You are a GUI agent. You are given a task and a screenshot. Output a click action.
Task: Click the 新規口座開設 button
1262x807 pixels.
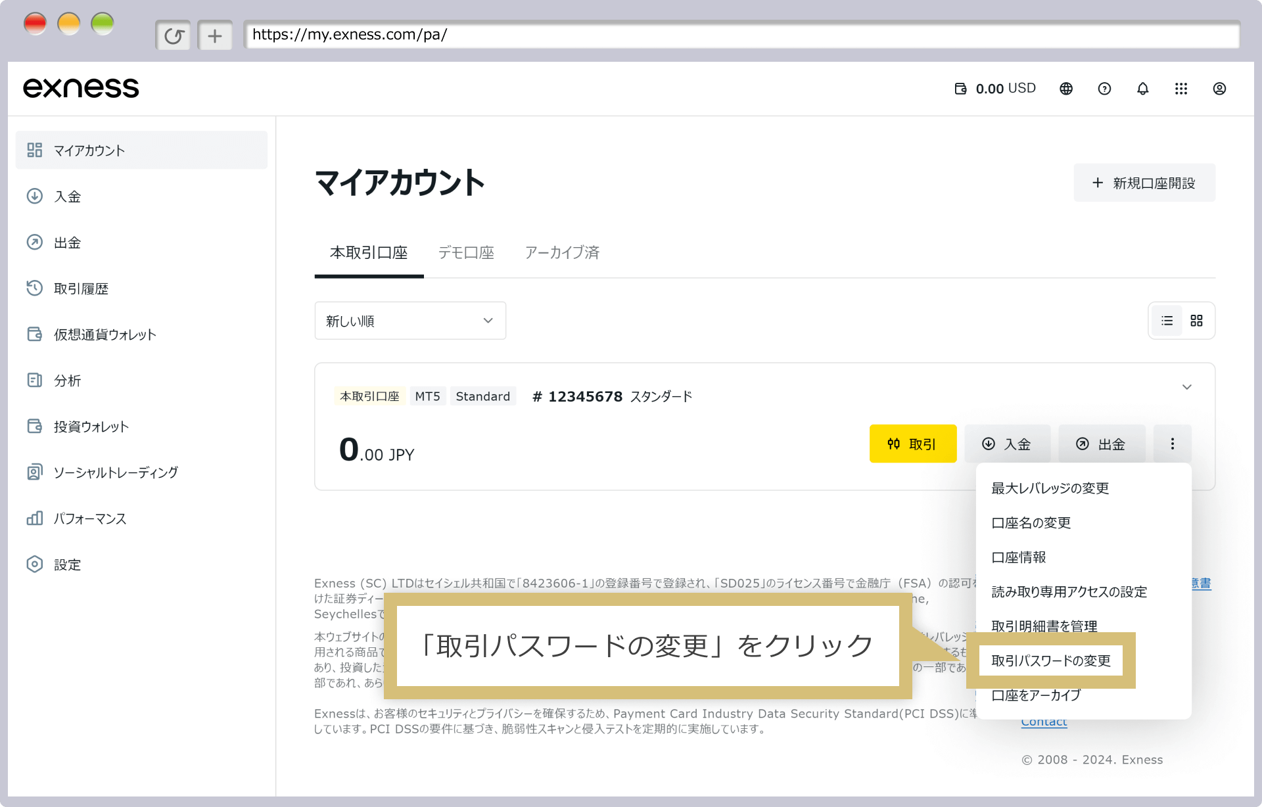pos(1144,183)
